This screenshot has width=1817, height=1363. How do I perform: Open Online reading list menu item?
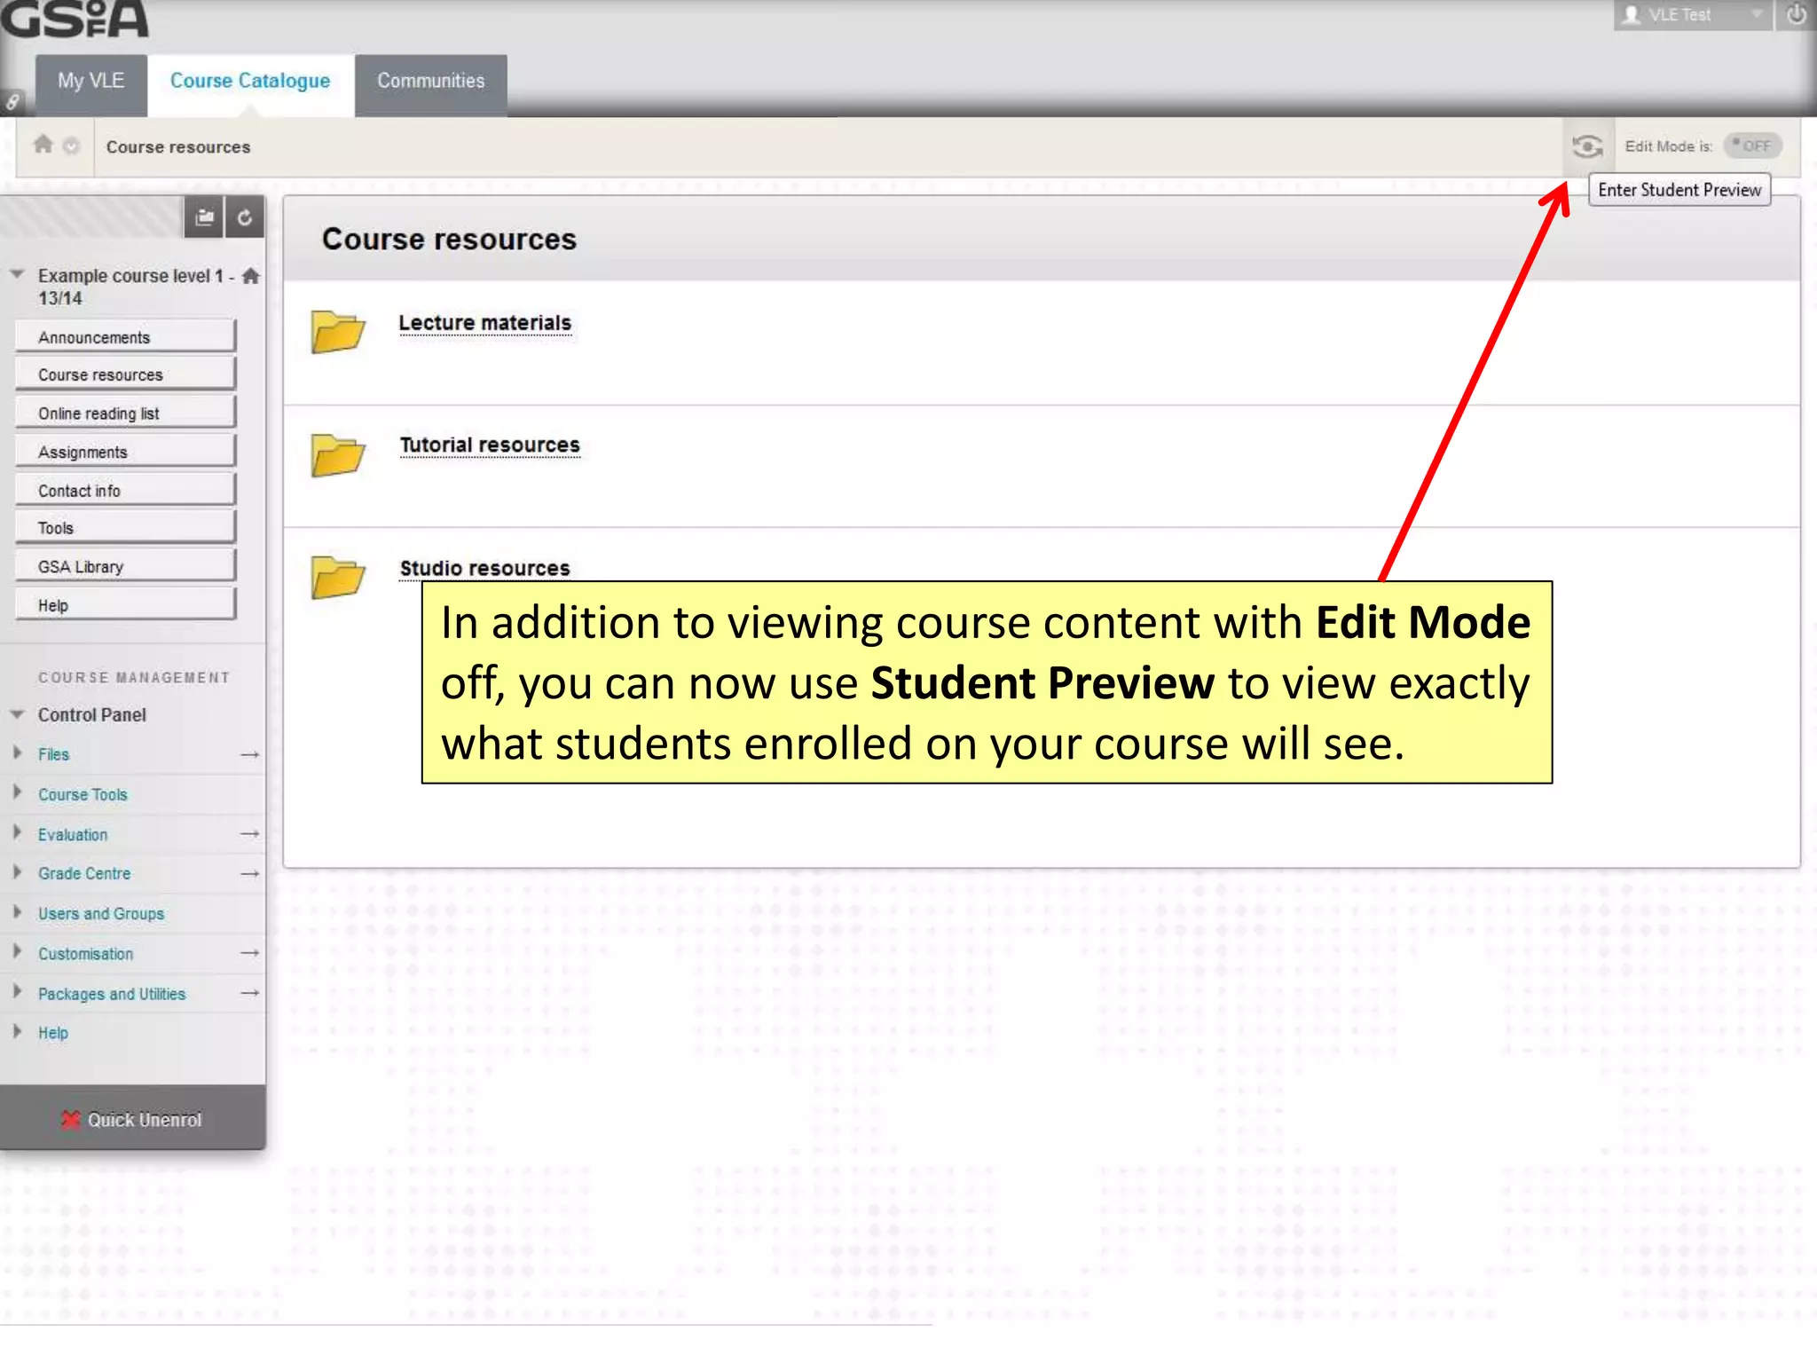click(x=125, y=414)
